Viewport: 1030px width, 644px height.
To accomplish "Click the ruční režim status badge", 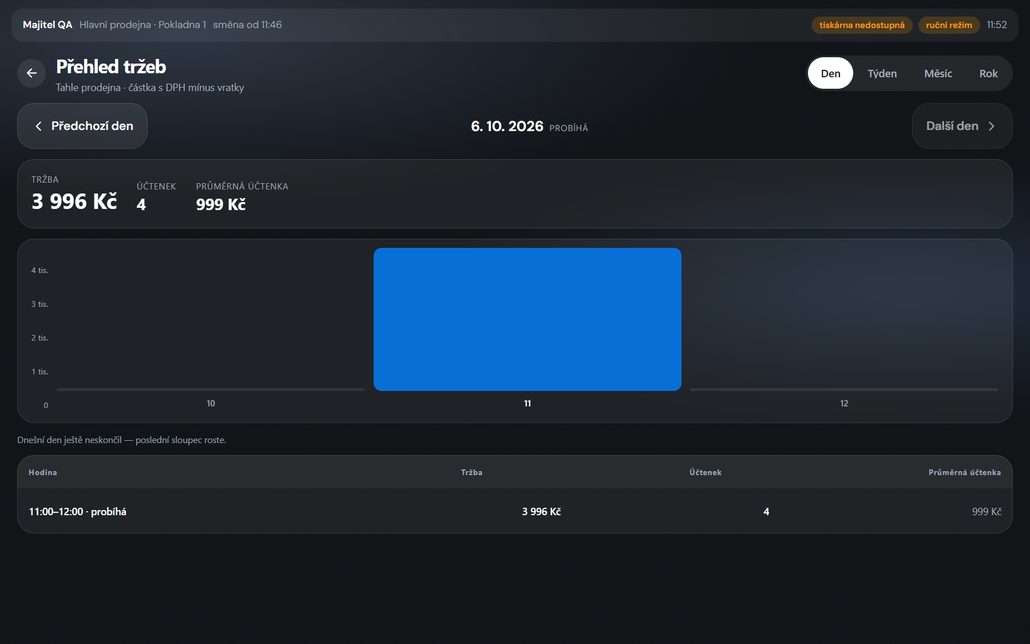I will click(x=949, y=25).
